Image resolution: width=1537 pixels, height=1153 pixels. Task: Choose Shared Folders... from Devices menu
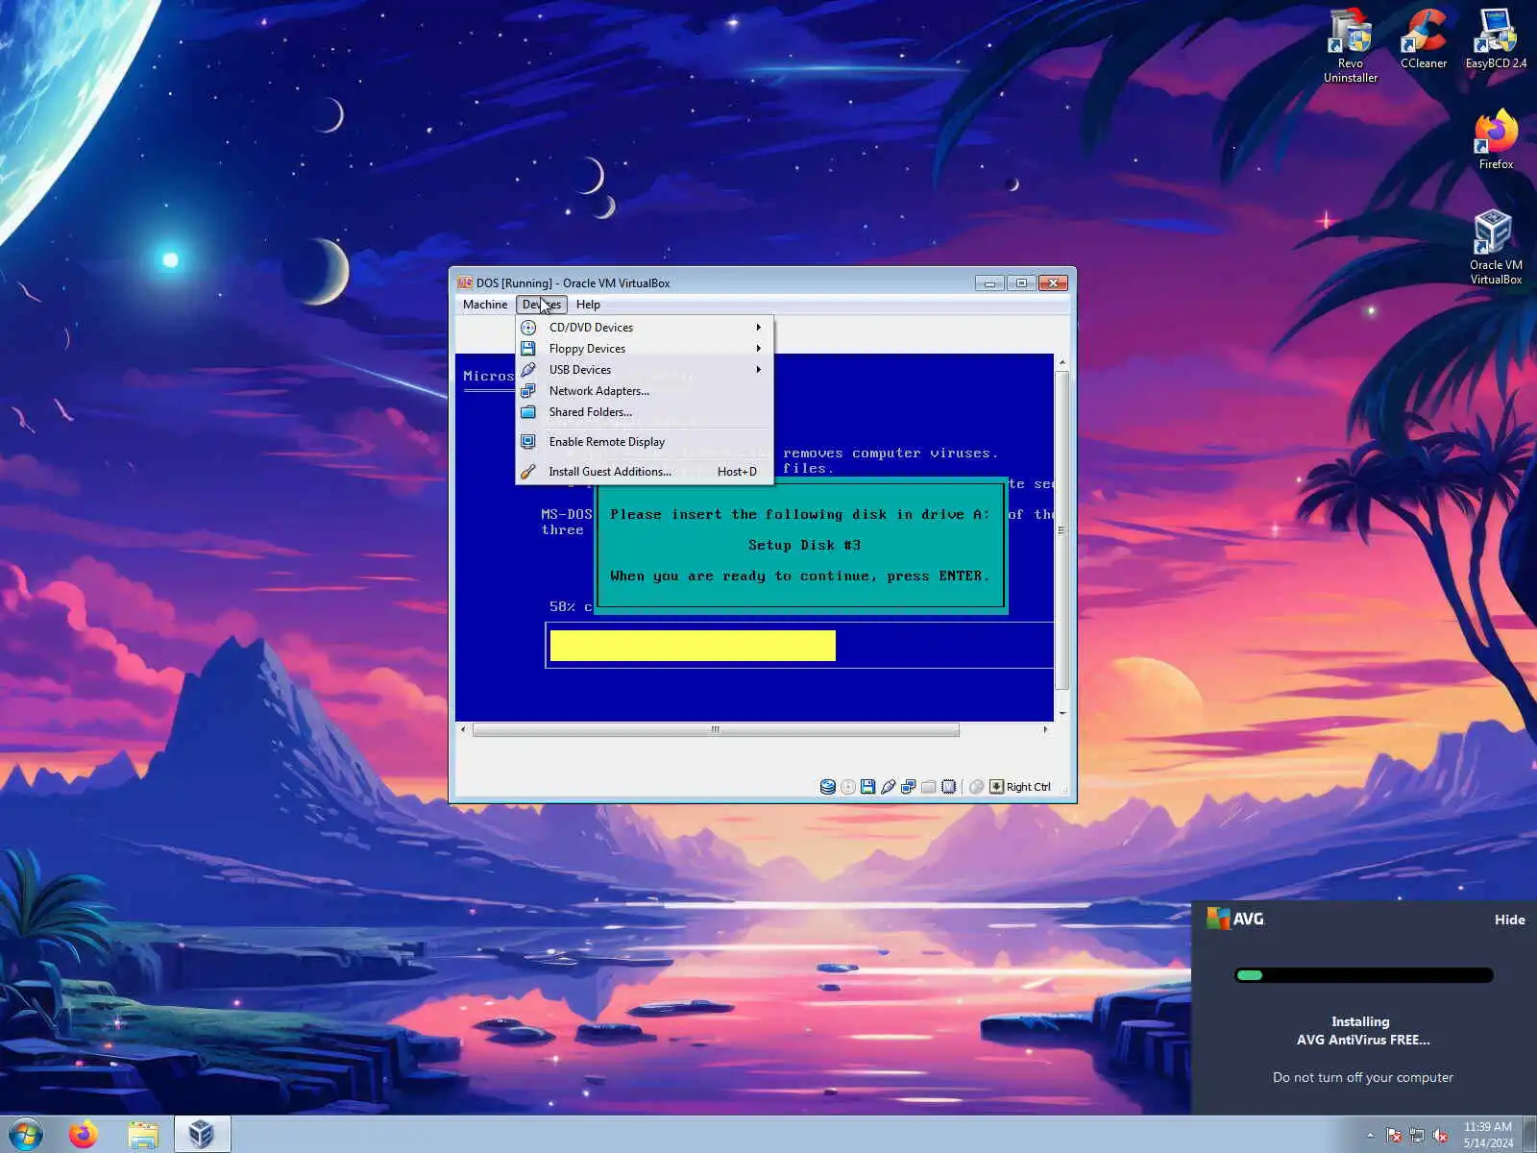(x=644, y=412)
